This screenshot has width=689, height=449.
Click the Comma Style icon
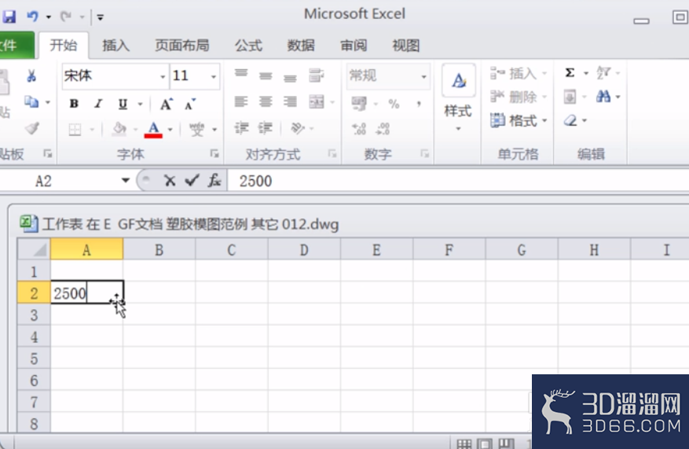coord(419,104)
